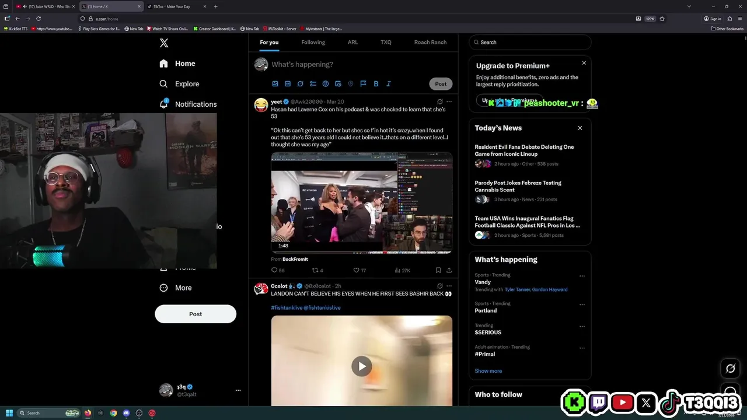This screenshot has width=747, height=420.
Task: Open options for the Portland trend
Action: pyautogui.click(x=582, y=304)
